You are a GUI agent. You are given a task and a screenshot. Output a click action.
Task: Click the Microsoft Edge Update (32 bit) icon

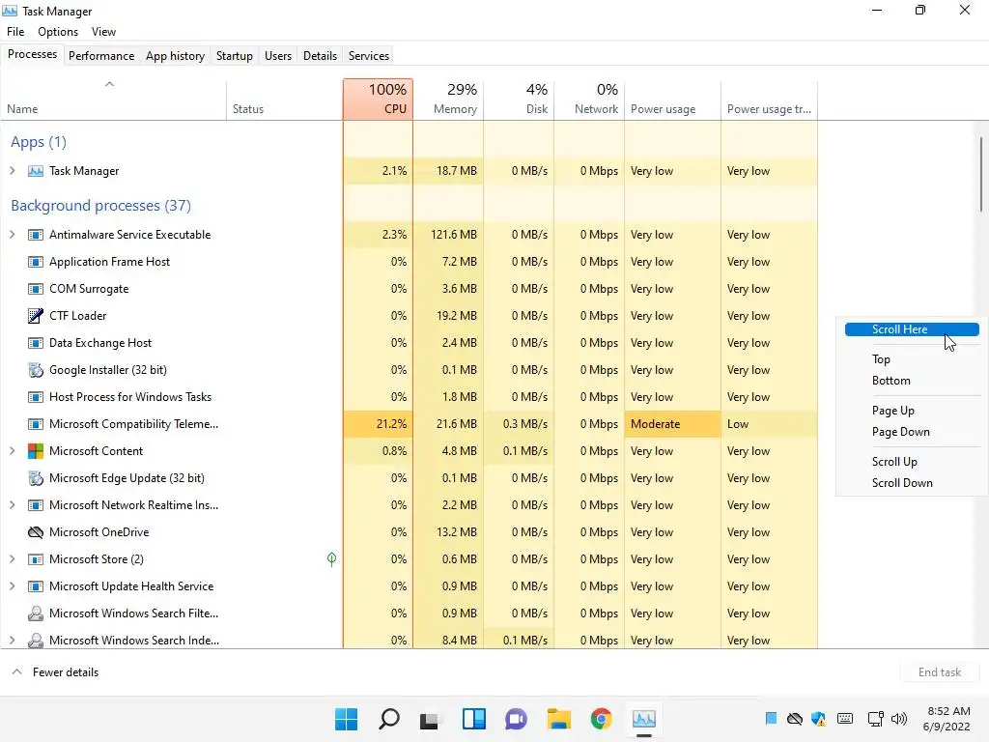(x=36, y=478)
